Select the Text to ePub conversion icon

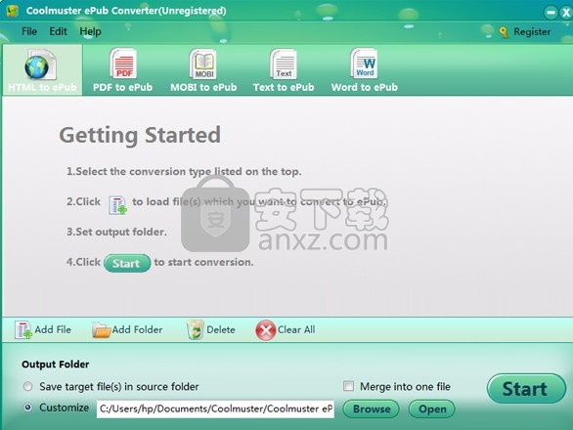pyautogui.click(x=284, y=64)
